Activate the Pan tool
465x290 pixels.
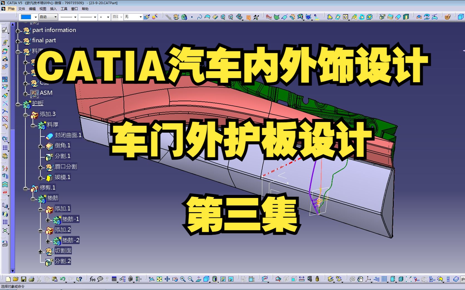[x=167, y=279]
